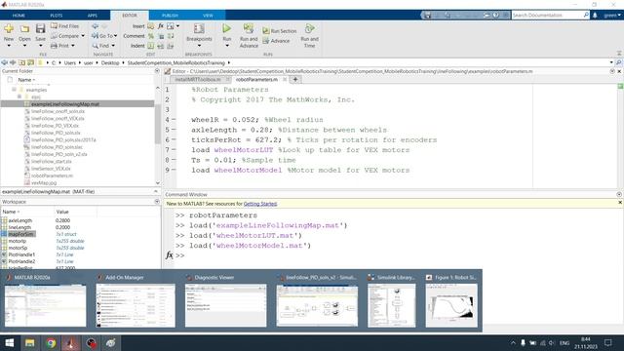Viewport: 624px width, 351px height.
Task: Click the Advance button in Run group
Action: (x=276, y=41)
